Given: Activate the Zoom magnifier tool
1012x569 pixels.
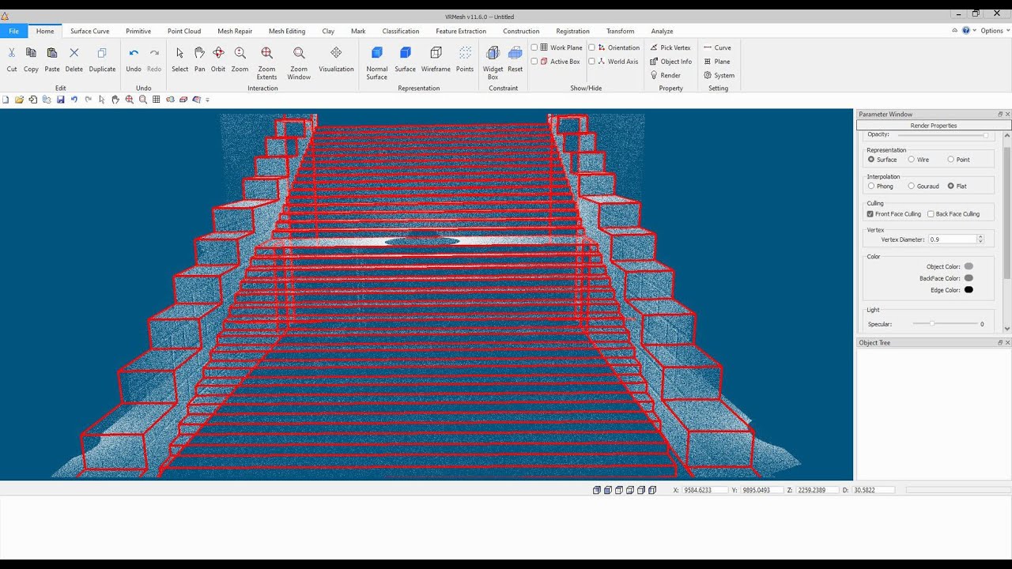Looking at the screenshot, I should click(240, 53).
